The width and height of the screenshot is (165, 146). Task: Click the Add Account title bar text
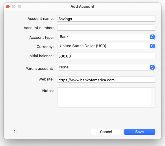coord(82,7)
